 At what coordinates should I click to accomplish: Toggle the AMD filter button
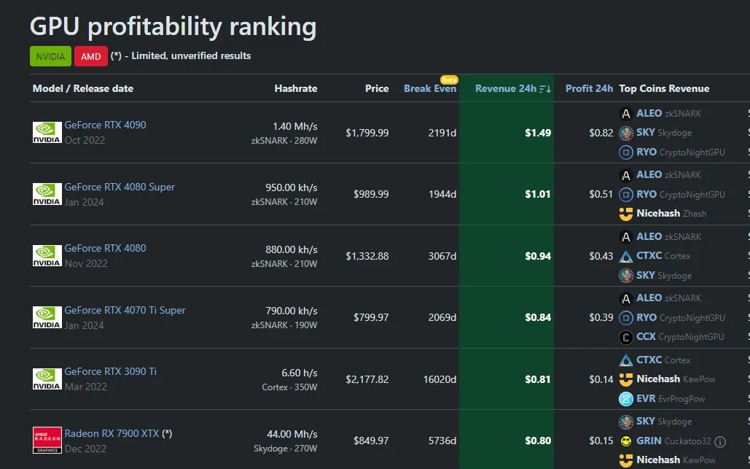tap(91, 56)
